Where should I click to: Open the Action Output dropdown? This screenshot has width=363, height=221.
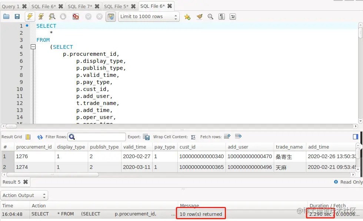pos(24,195)
